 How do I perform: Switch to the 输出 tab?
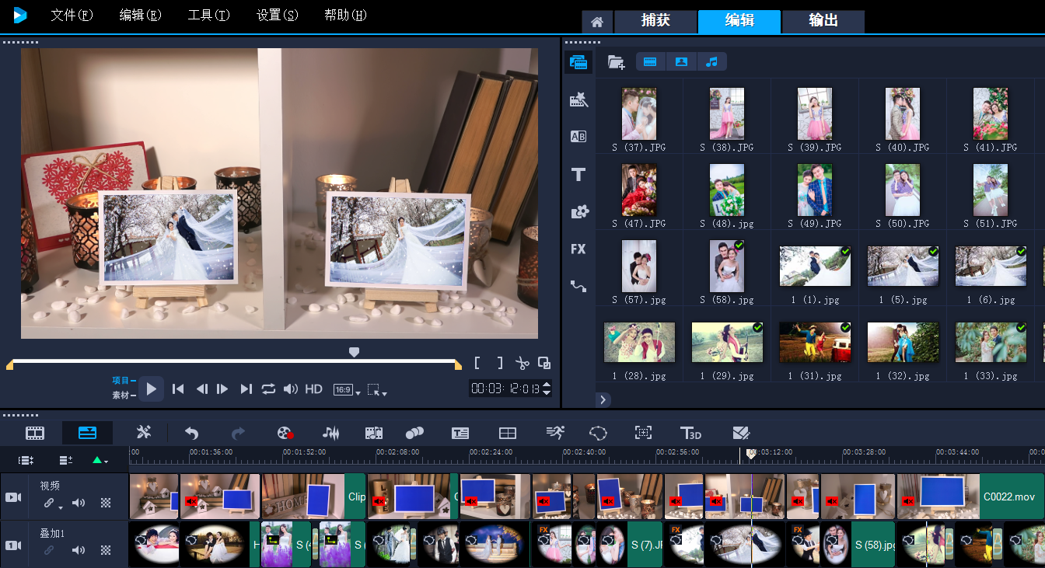pos(823,21)
